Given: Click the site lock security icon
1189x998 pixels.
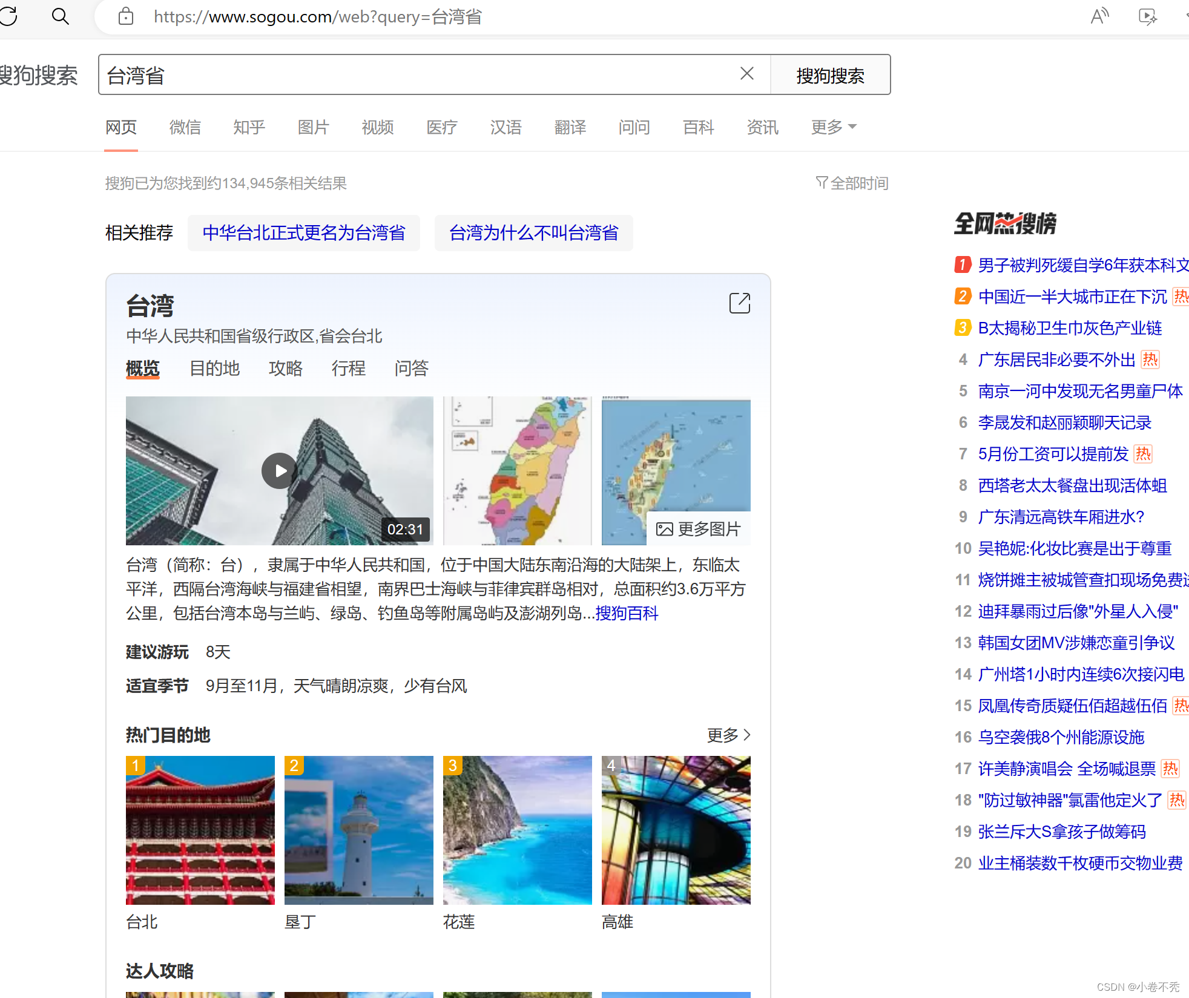Looking at the screenshot, I should point(126,16).
